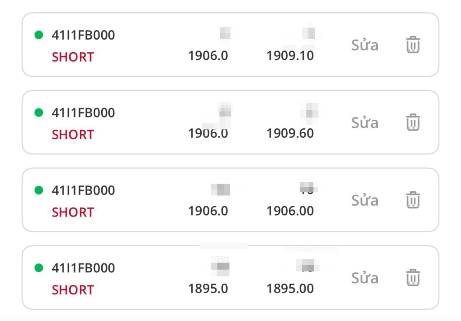Click the 1909.10 price value
This screenshot has height=321, width=461.
(290, 56)
